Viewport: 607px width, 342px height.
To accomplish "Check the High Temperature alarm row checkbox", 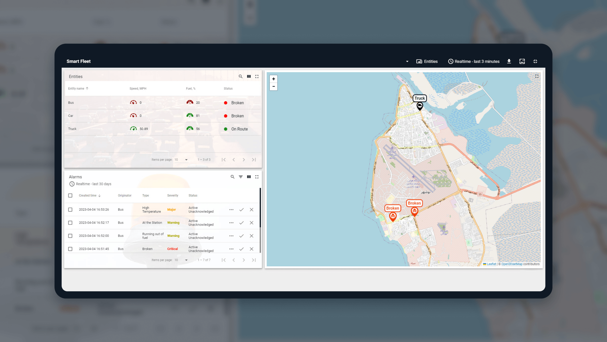I will pyautogui.click(x=70, y=210).
